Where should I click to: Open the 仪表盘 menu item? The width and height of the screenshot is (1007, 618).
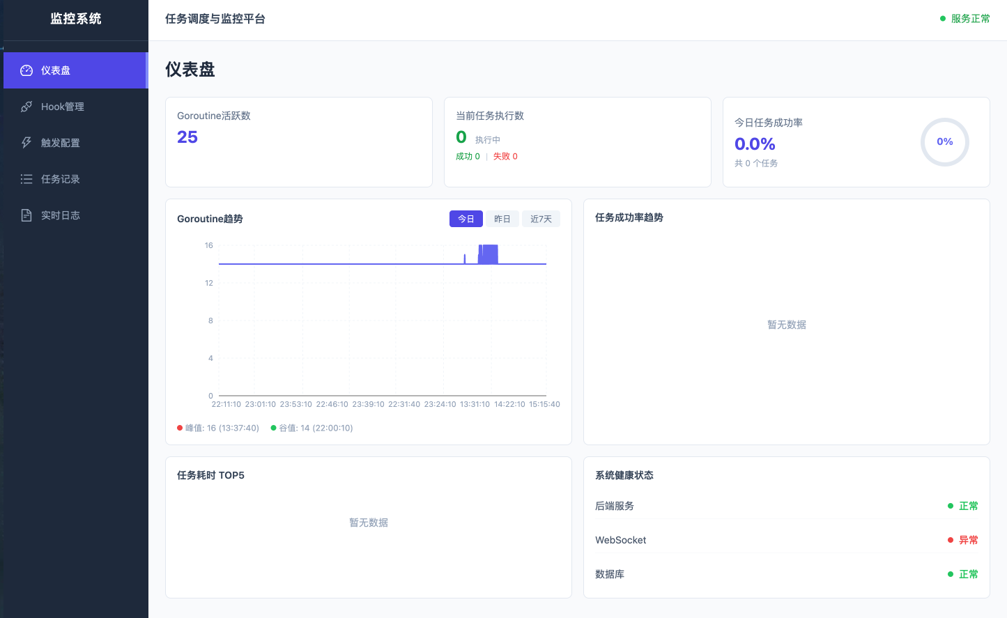[x=75, y=70]
